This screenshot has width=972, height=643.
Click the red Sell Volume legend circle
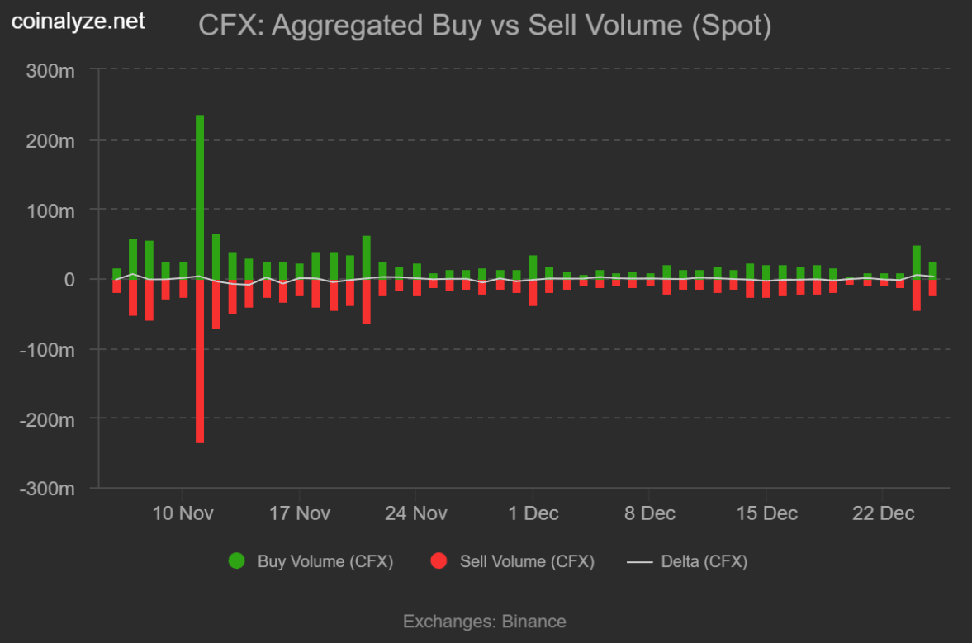pos(439,561)
